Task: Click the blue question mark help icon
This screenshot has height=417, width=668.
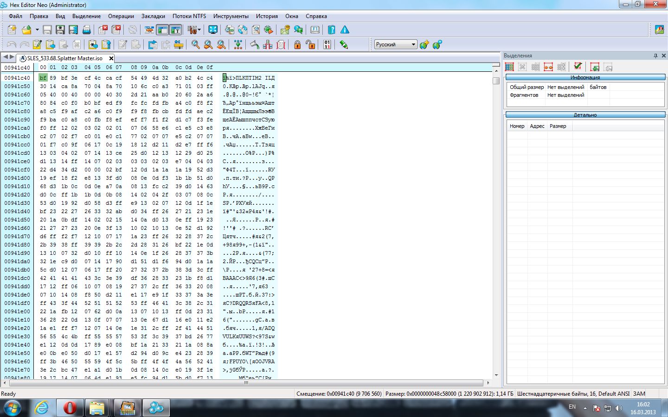Action: click(332, 30)
